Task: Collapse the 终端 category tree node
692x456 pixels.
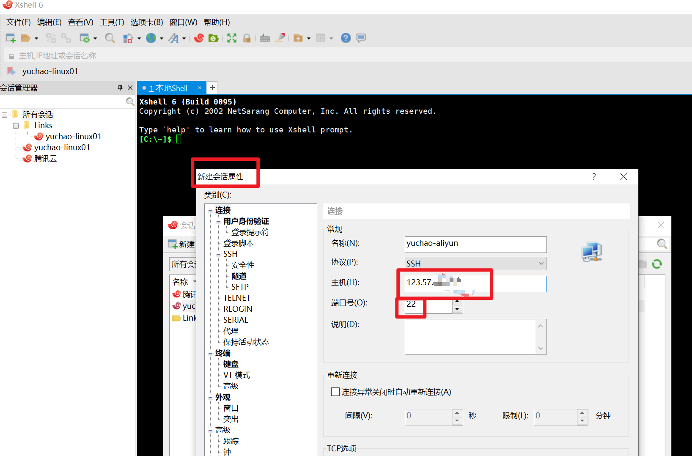Action: click(210, 353)
